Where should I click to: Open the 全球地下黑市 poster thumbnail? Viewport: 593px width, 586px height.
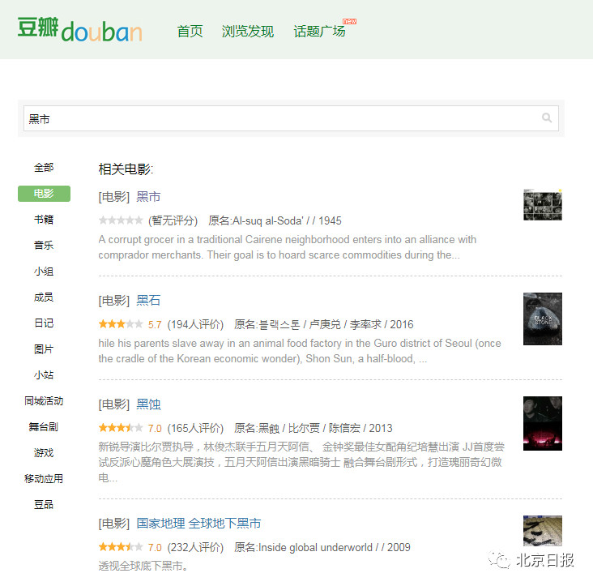point(542,531)
